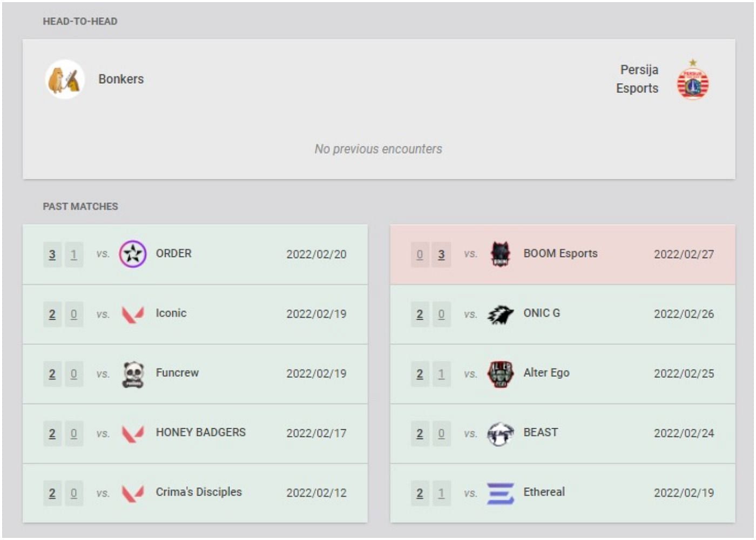Viewport: 756px width, 540px height.
Task: Click the Ethereal team logo
Action: coord(500,493)
